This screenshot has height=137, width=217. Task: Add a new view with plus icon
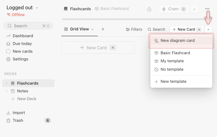pyautogui.click(x=103, y=29)
